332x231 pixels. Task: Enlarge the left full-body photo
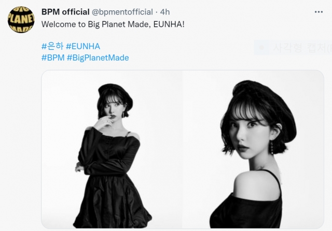112,149
